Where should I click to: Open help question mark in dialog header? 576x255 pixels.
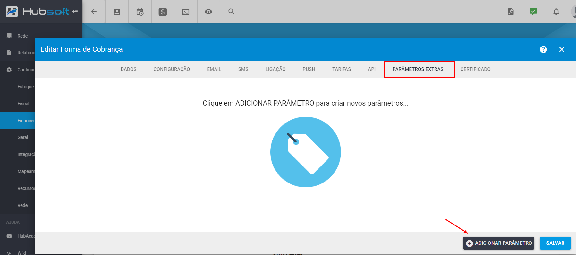543,49
